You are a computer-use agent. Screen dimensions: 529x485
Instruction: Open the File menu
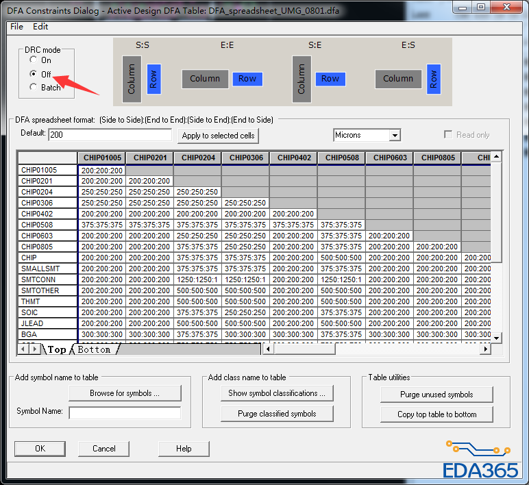click(x=16, y=27)
